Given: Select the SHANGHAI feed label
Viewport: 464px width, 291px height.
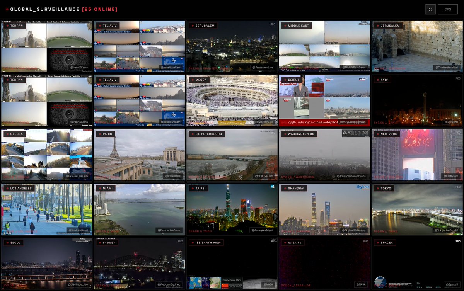Looking at the screenshot, I should (295, 188).
